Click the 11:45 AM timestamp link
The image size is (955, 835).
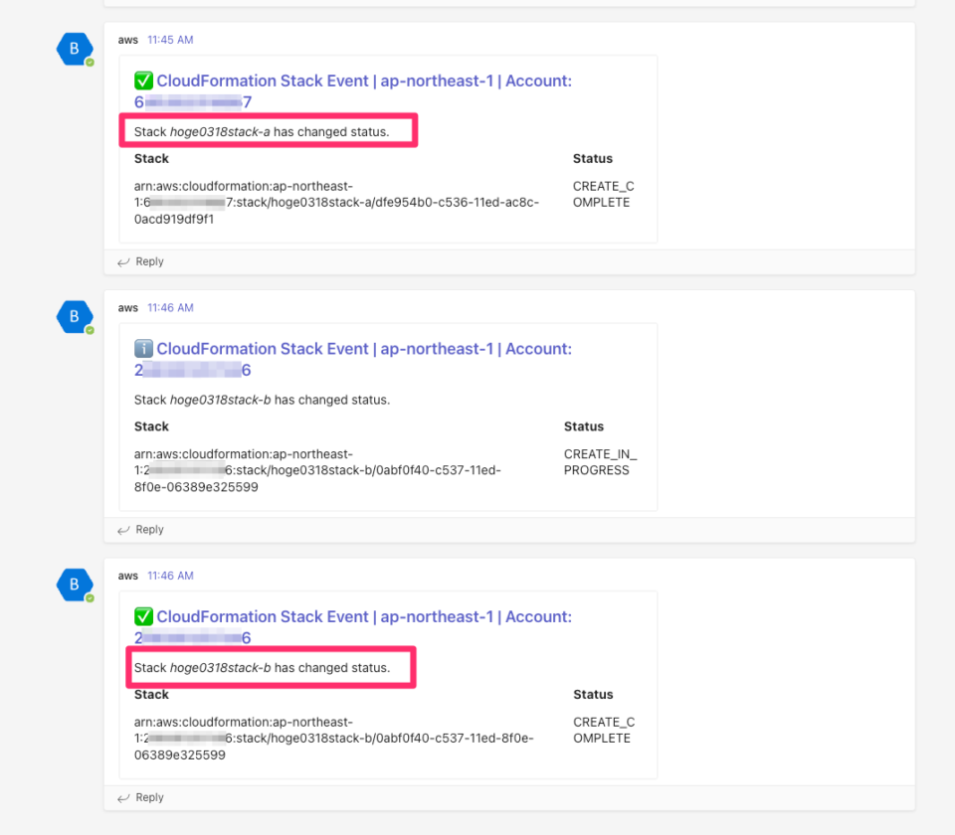click(x=169, y=40)
